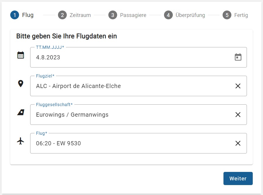Click the location pin icon beside Flugziel
The image size is (263, 195).
pyautogui.click(x=21, y=84)
